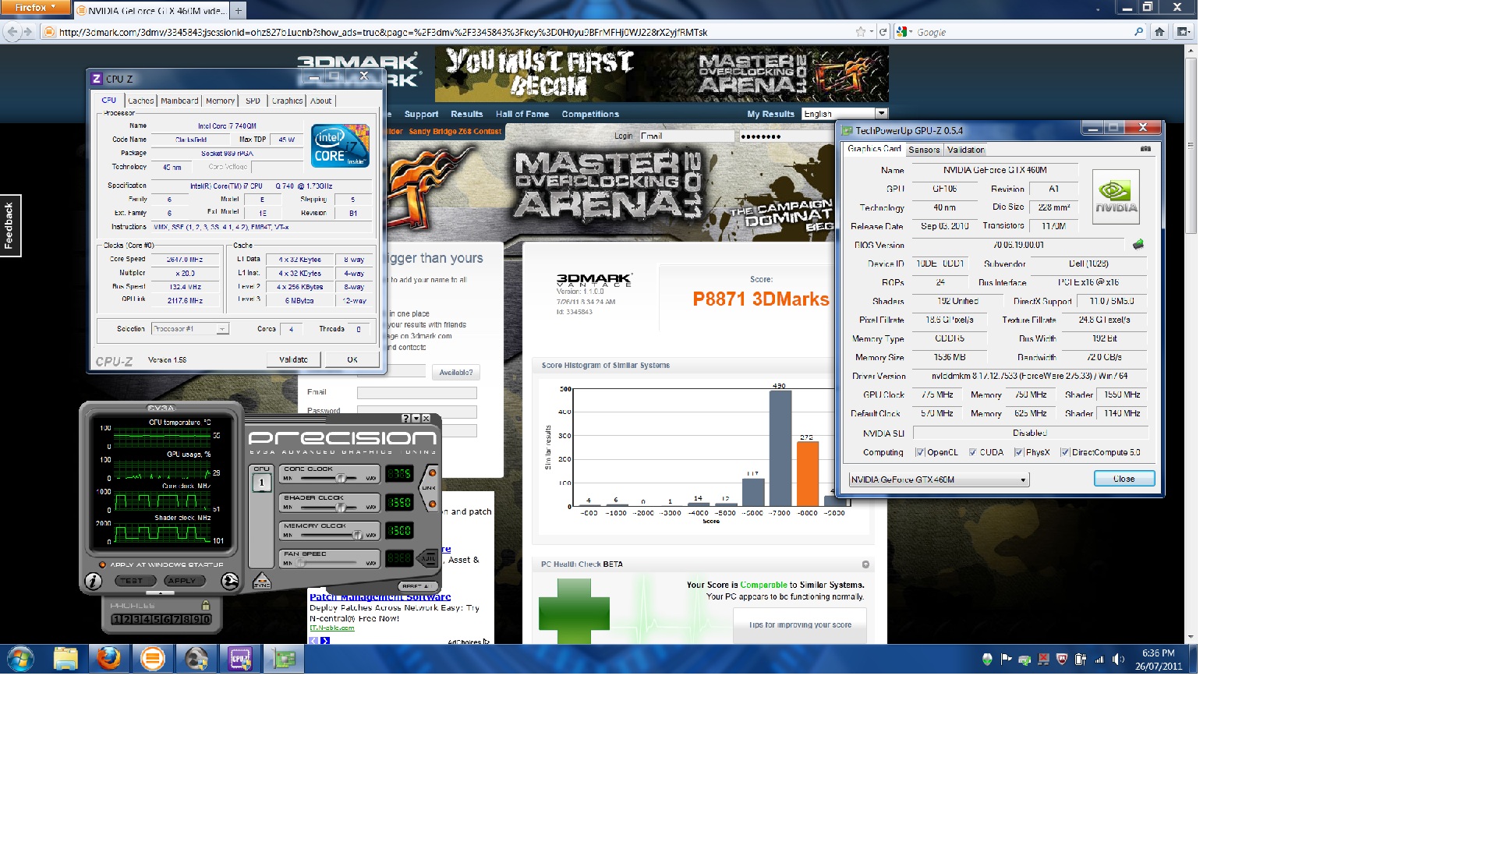Switch to Validation tab in GPU-Z
Viewport: 1497px width, 842px height.
pyautogui.click(x=966, y=150)
